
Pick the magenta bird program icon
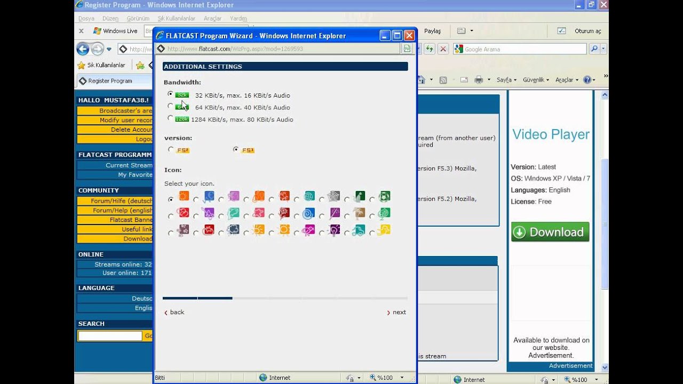pyautogui.click(x=309, y=230)
